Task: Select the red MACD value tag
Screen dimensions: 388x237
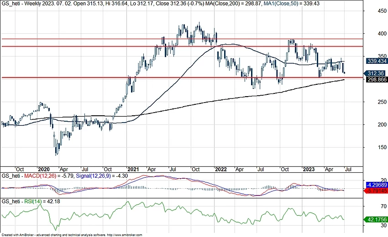Action: click(x=376, y=191)
